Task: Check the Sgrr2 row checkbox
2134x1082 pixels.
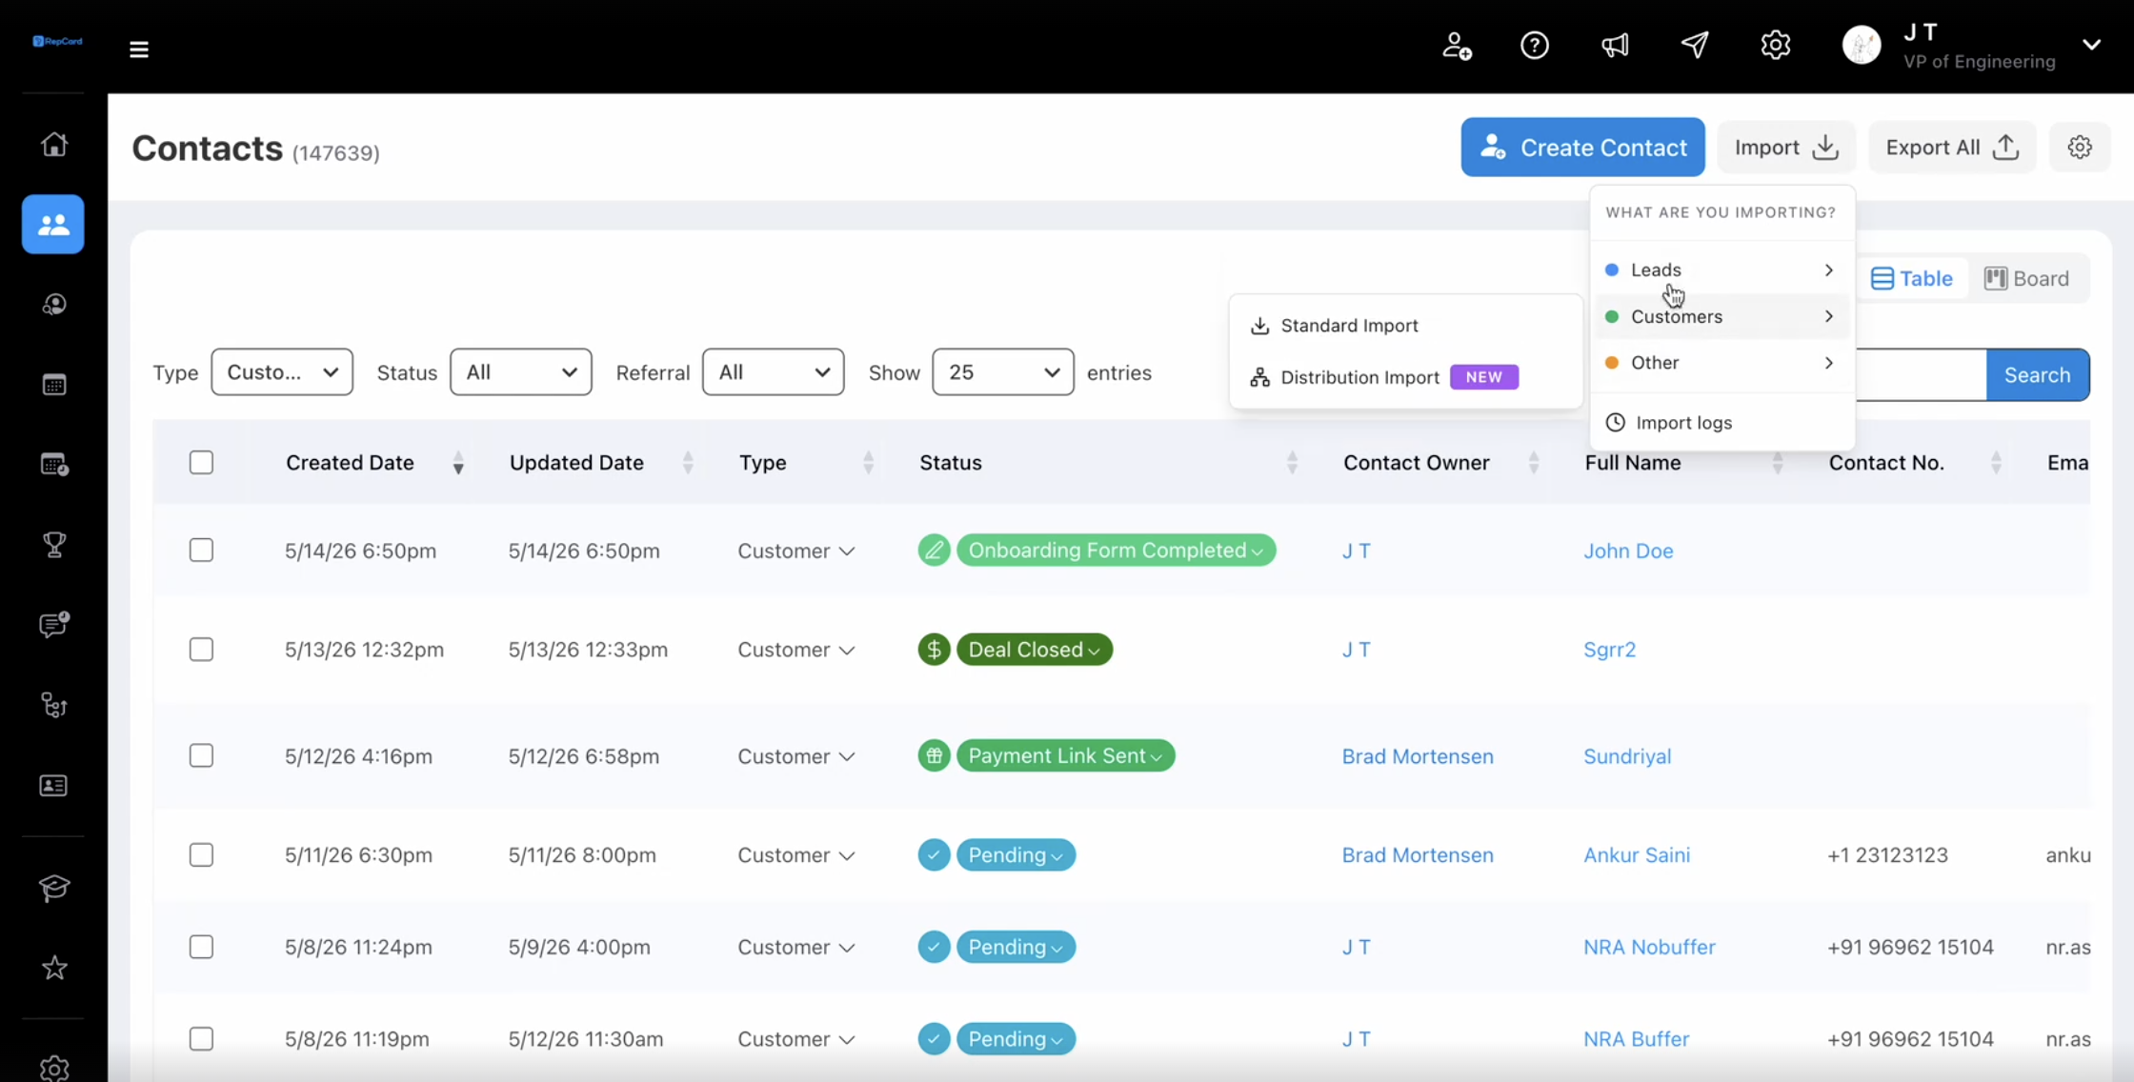Action: pyautogui.click(x=201, y=650)
